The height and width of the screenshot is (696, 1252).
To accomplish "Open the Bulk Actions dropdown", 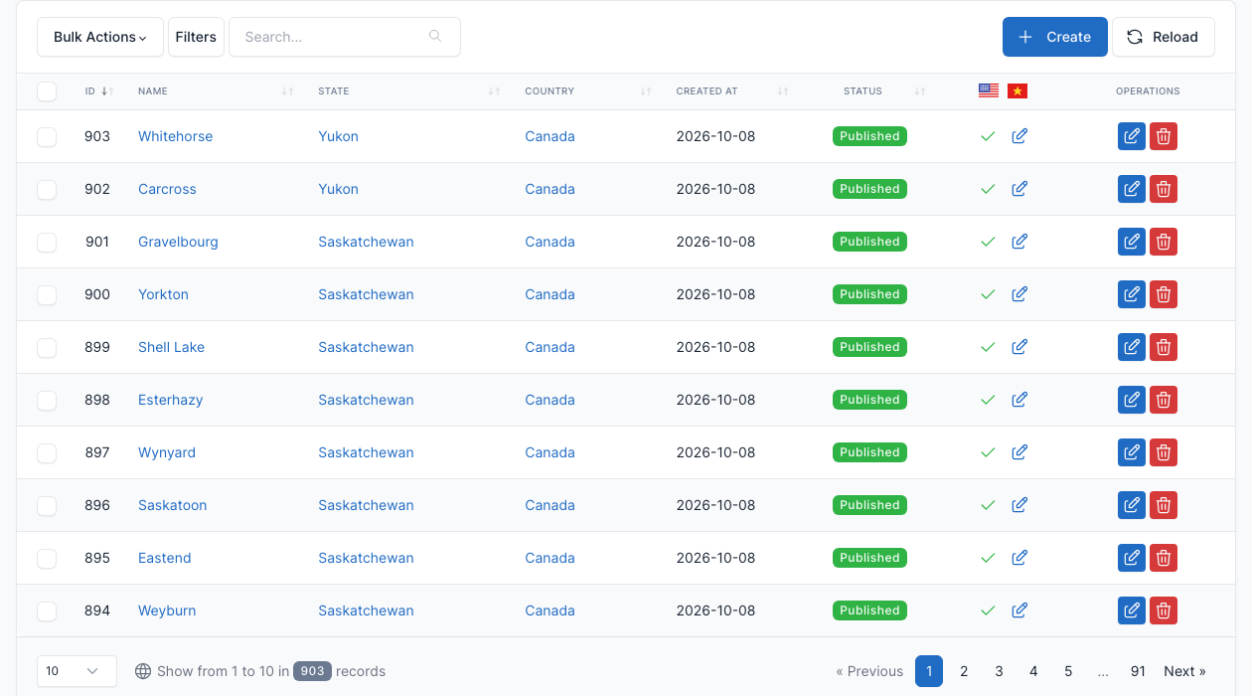I will tap(100, 37).
